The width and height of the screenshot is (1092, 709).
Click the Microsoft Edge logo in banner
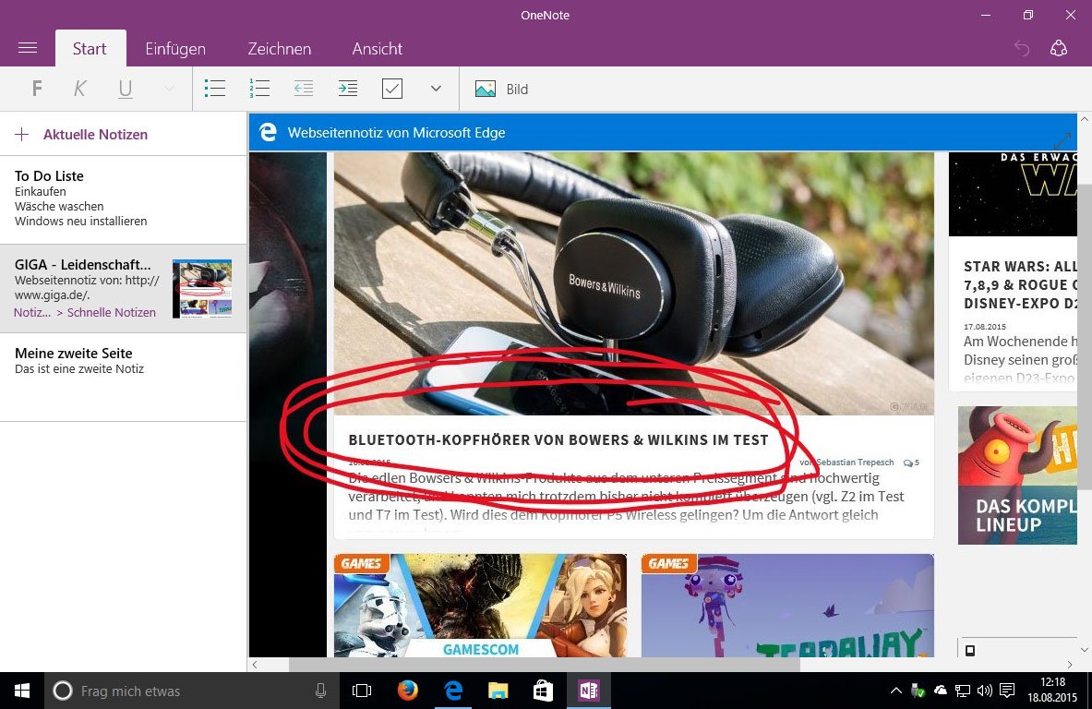[268, 132]
